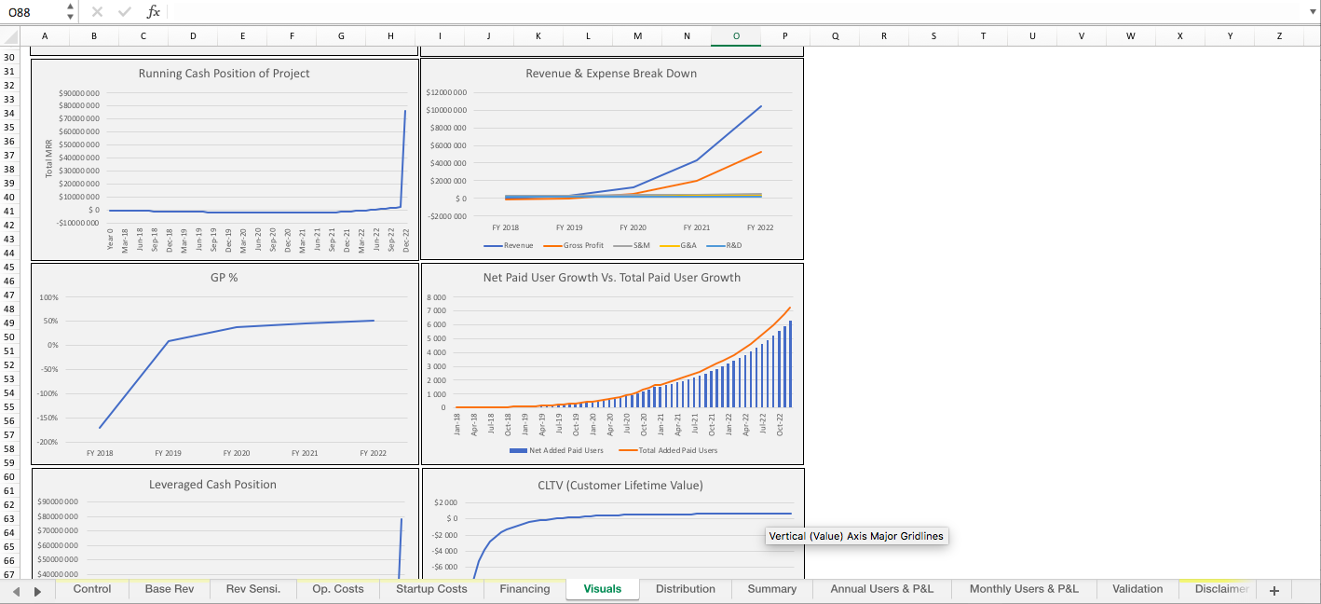
Task: Click the confirm entry checkmark icon
Action: pos(124,12)
